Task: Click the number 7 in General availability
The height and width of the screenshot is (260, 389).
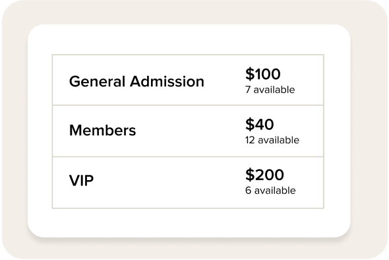Action: 248,90
